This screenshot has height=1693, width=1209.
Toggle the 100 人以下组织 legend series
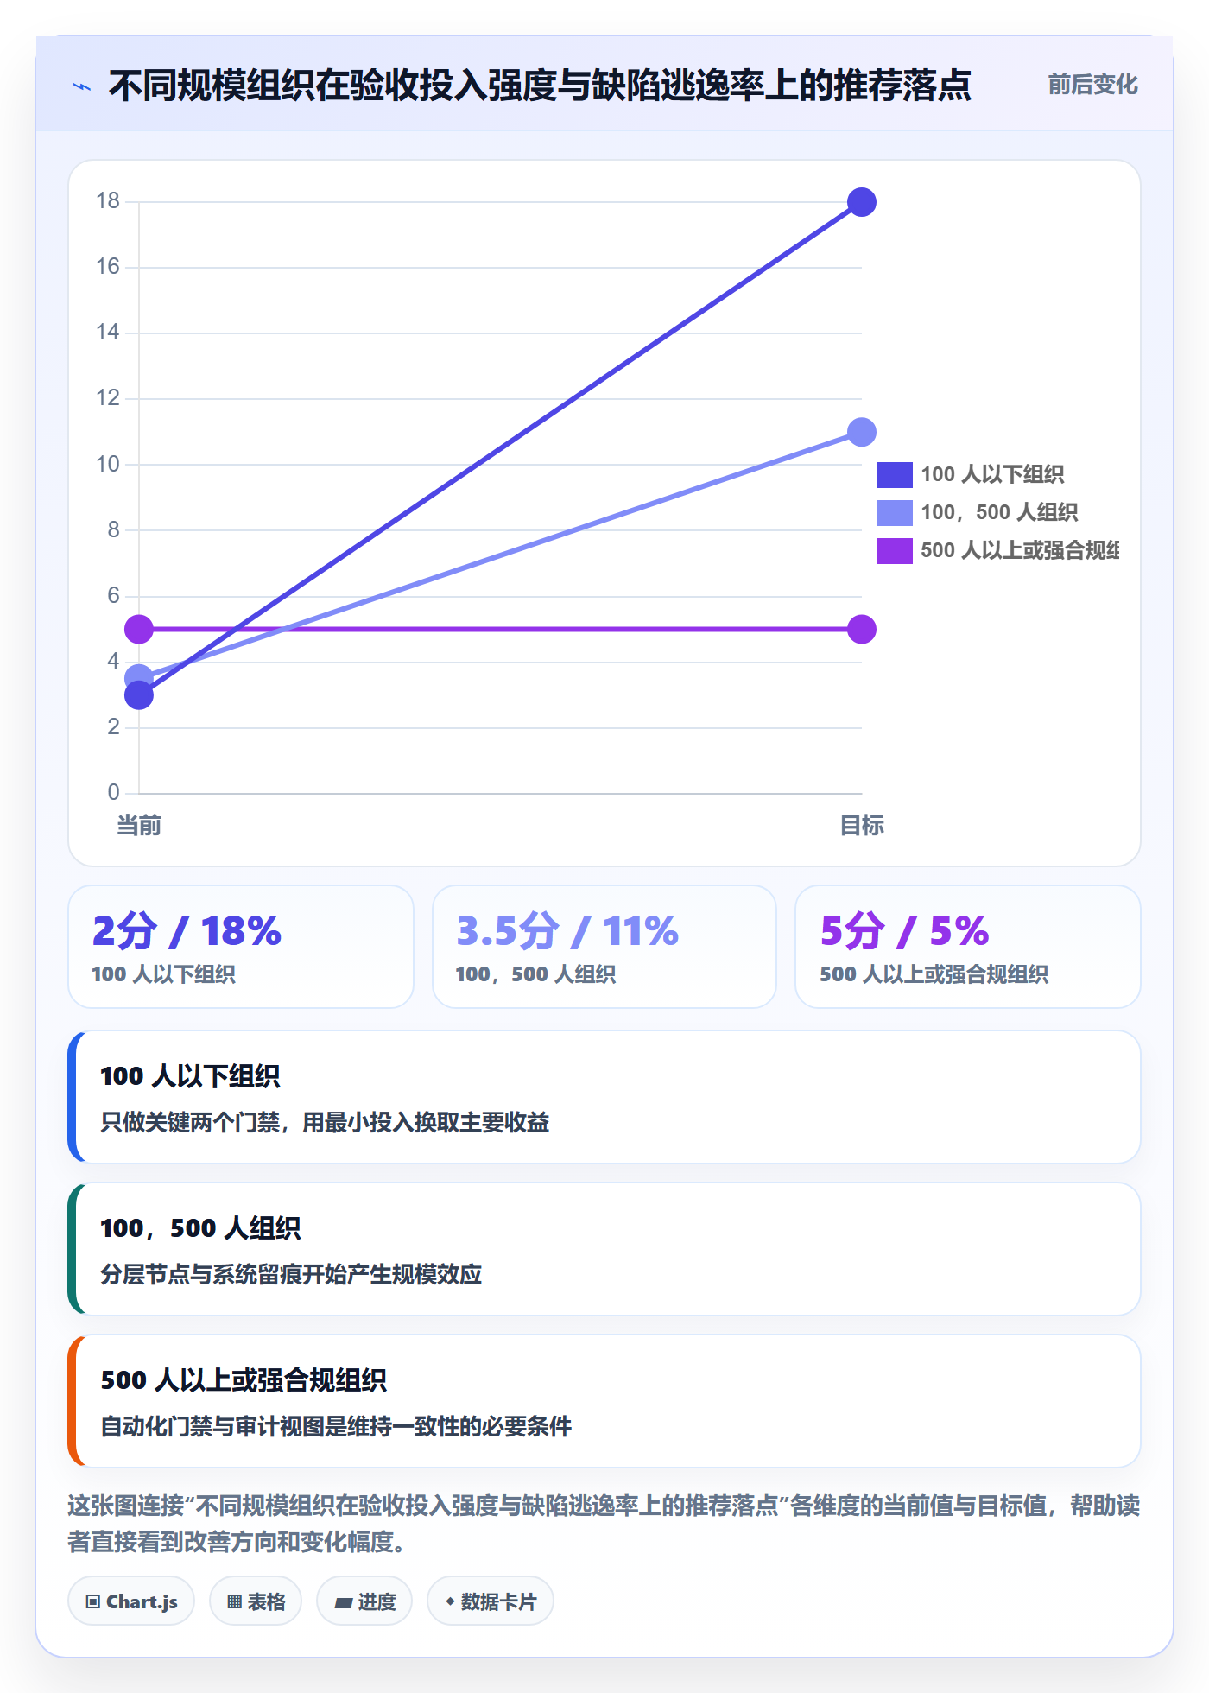point(971,474)
